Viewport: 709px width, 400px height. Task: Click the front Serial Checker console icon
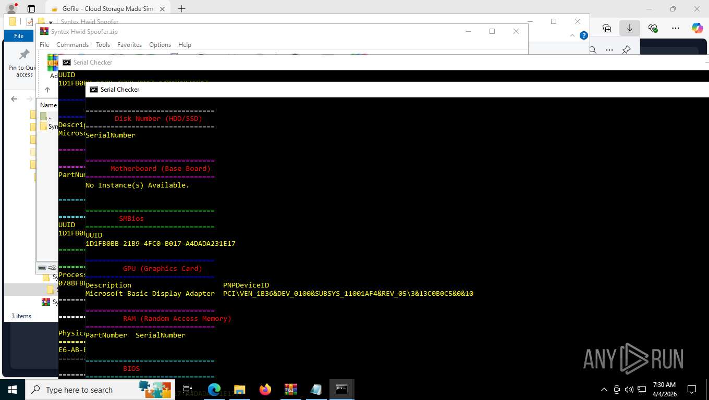tap(94, 90)
